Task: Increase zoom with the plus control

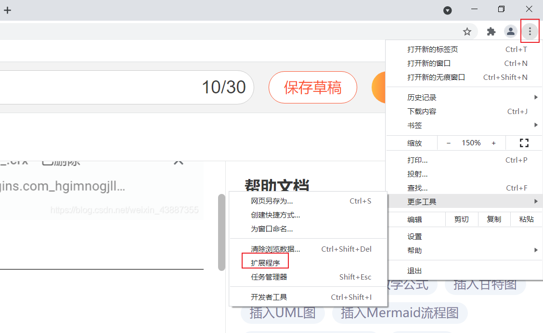Action: pos(494,142)
